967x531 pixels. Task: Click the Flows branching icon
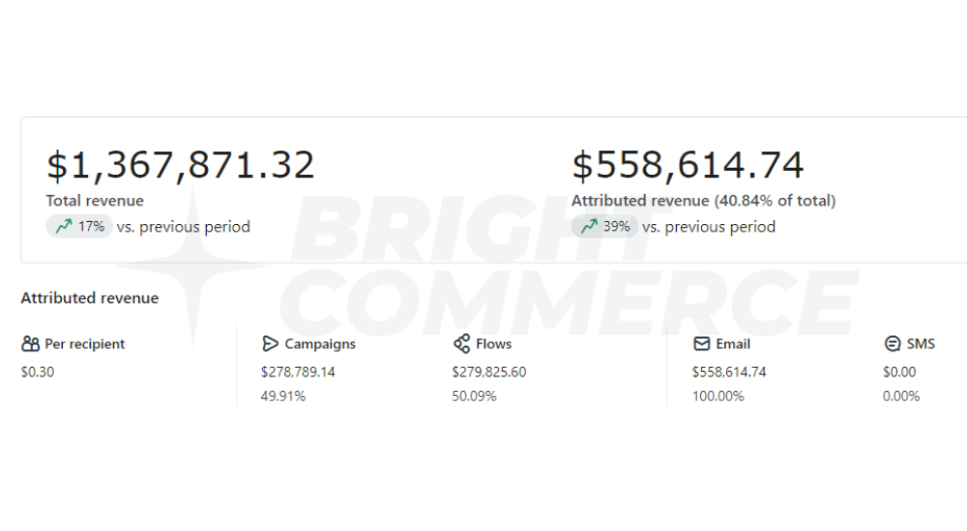(x=461, y=344)
